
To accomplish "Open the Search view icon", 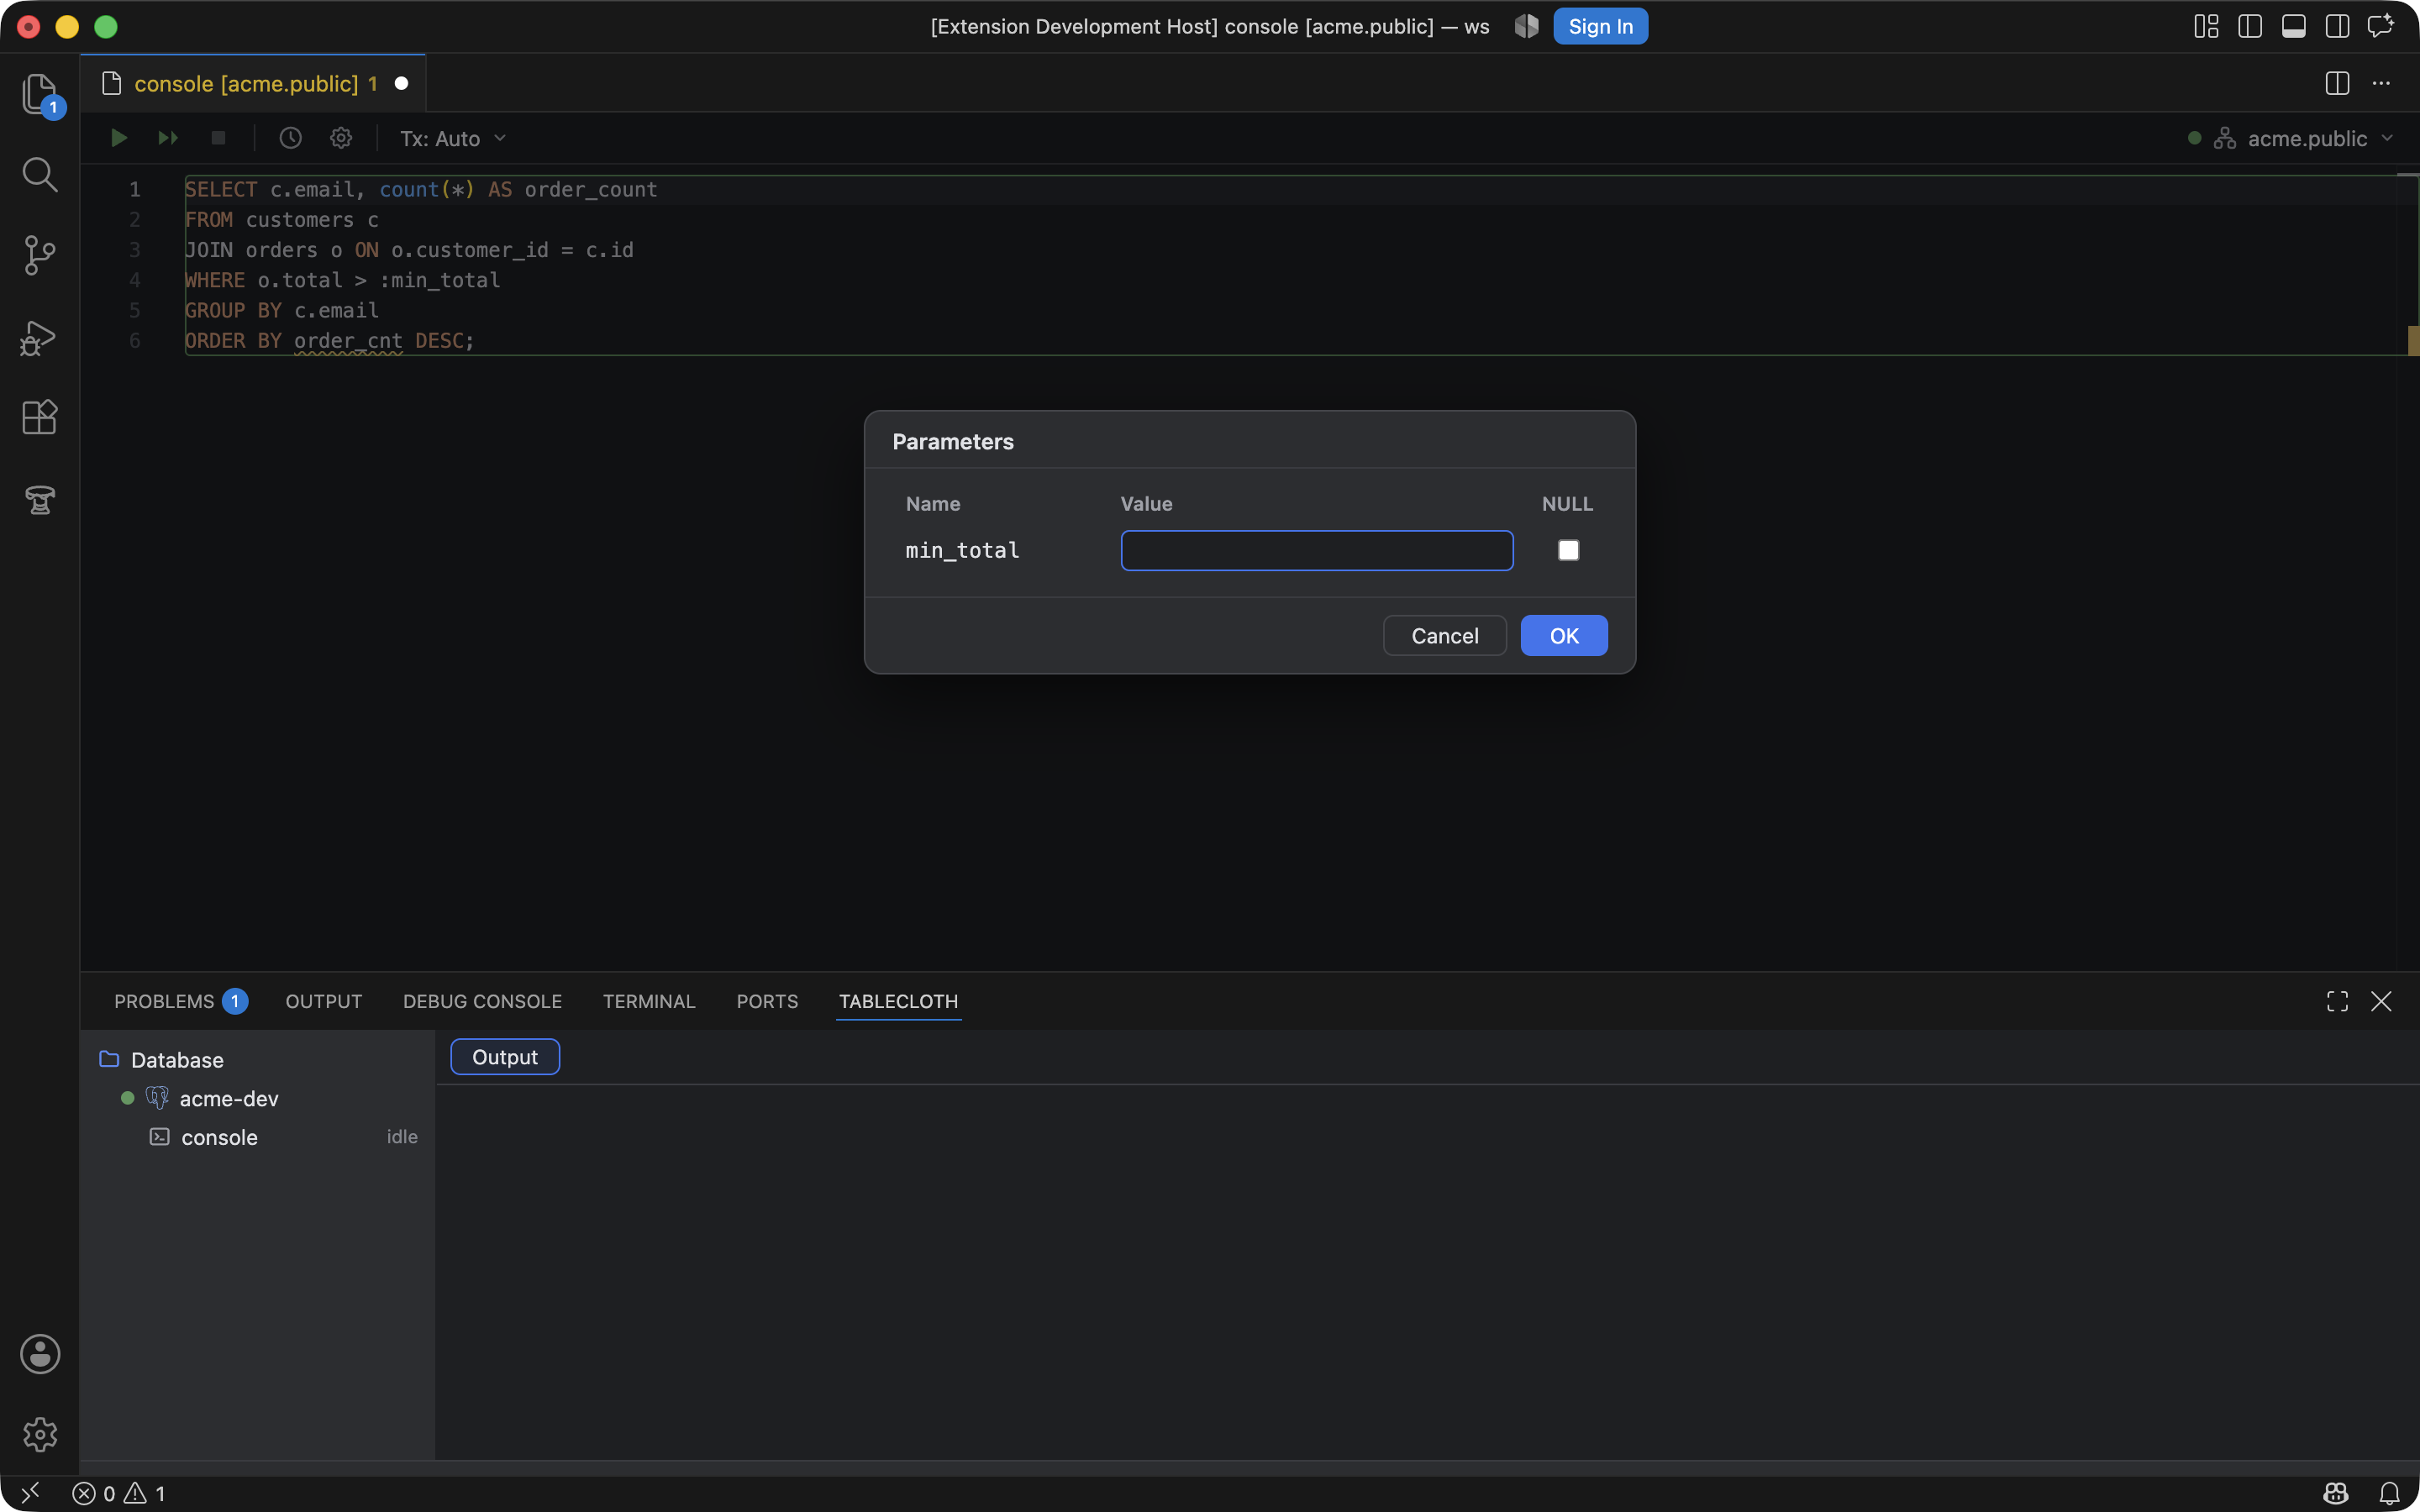I will point(40,175).
